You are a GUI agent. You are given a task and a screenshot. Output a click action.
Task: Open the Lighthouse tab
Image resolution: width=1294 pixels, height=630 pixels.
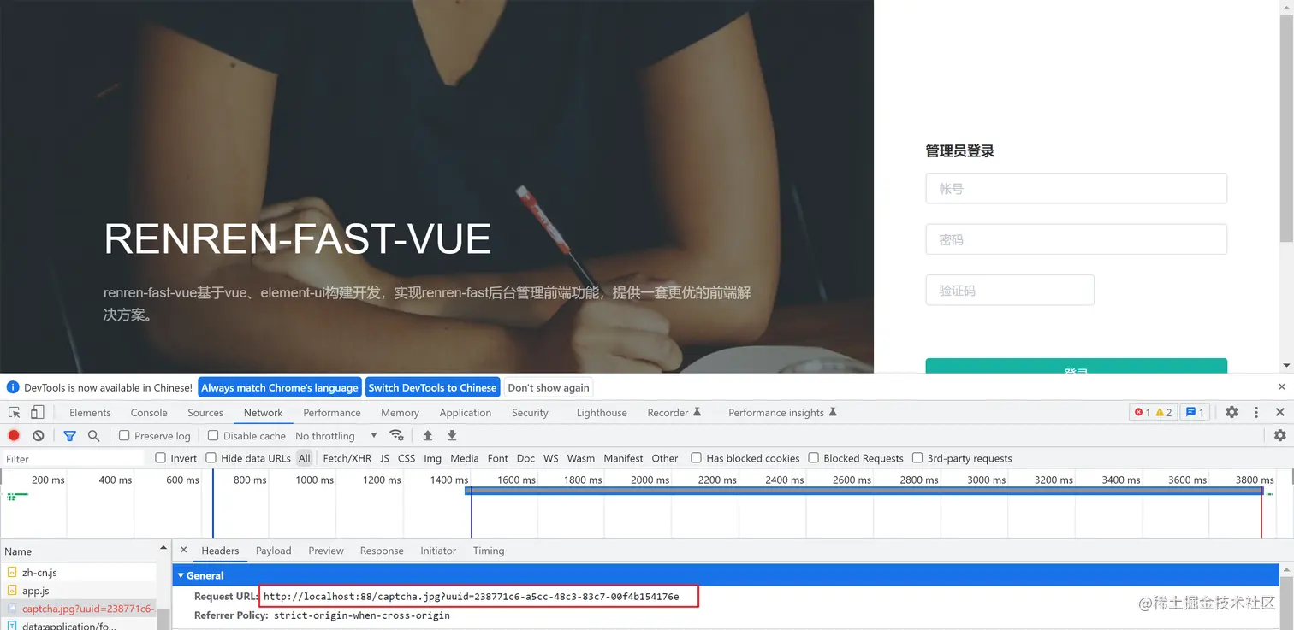602,412
